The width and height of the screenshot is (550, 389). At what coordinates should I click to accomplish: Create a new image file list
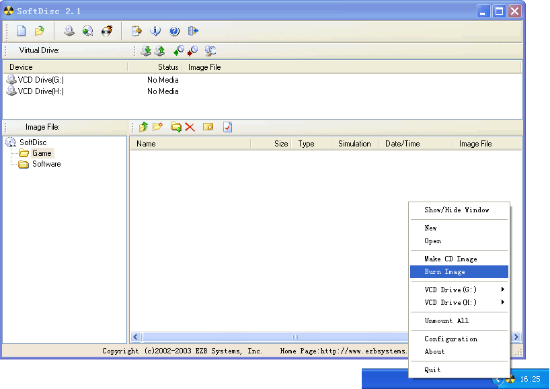21,30
